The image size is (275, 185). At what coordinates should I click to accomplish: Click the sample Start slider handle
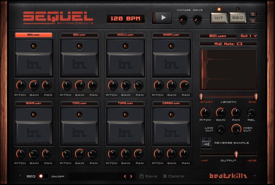click(x=201, y=96)
